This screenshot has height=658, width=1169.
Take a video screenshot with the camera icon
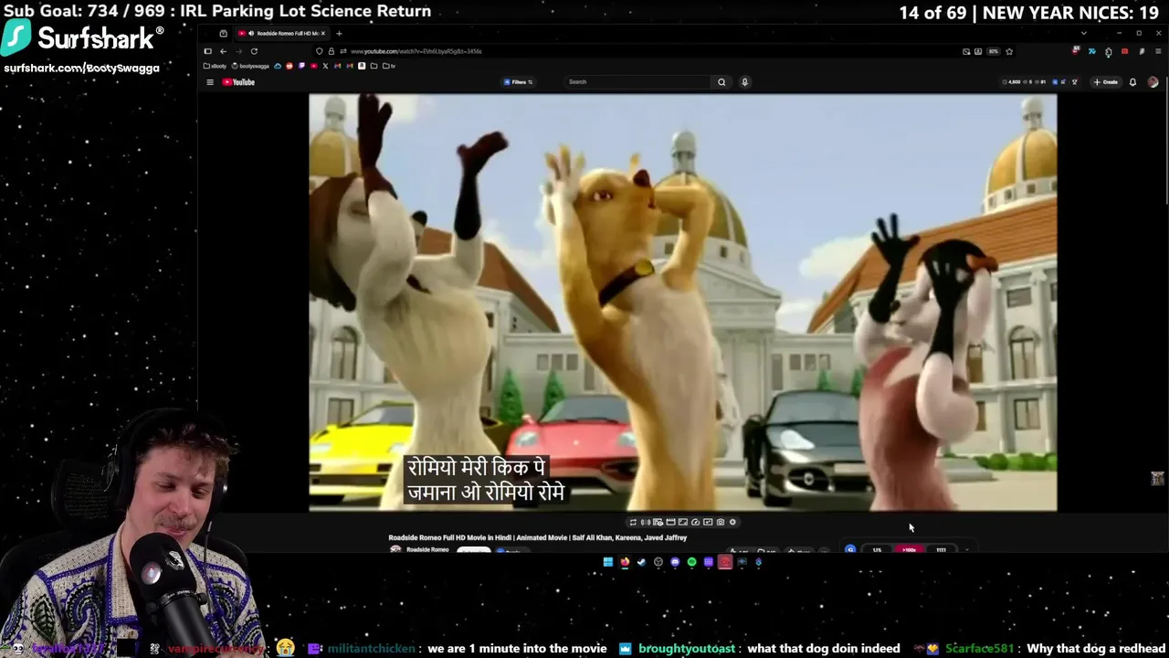point(720,522)
